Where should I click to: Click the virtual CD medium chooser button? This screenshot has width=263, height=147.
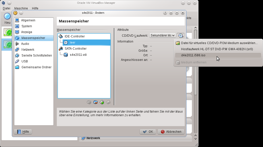181,35
